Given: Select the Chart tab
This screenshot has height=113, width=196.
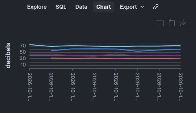Looking at the screenshot, I should (103, 7).
